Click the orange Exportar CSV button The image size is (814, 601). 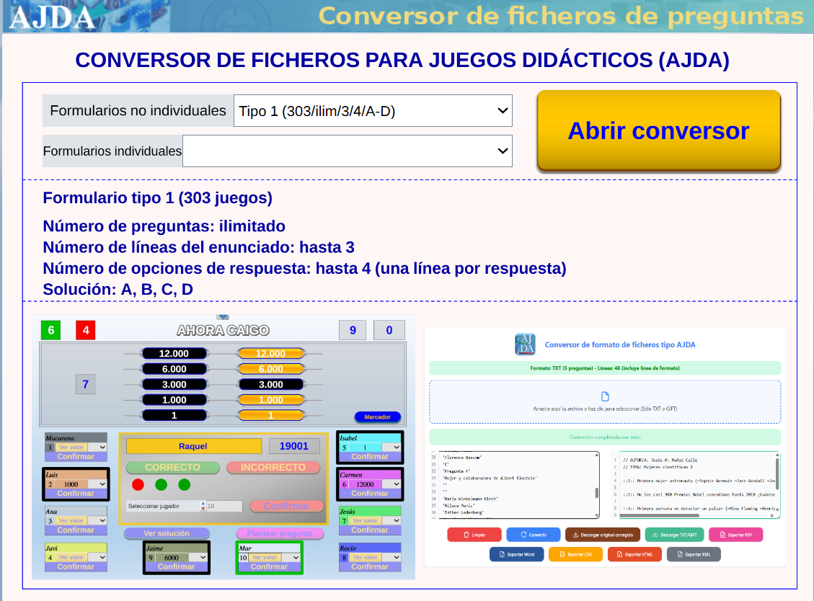(575, 554)
